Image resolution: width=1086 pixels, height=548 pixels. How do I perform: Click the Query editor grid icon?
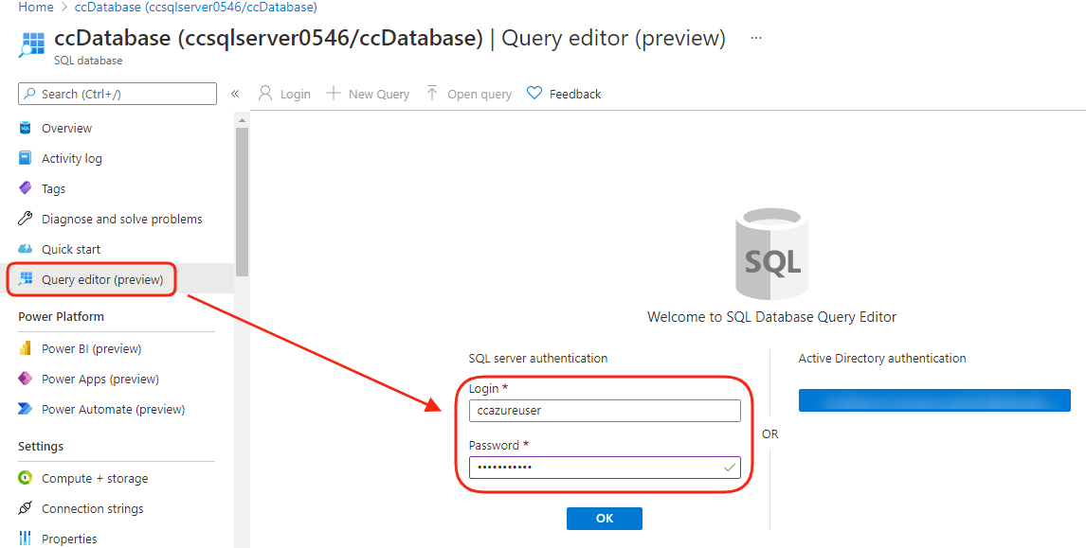pyautogui.click(x=26, y=279)
